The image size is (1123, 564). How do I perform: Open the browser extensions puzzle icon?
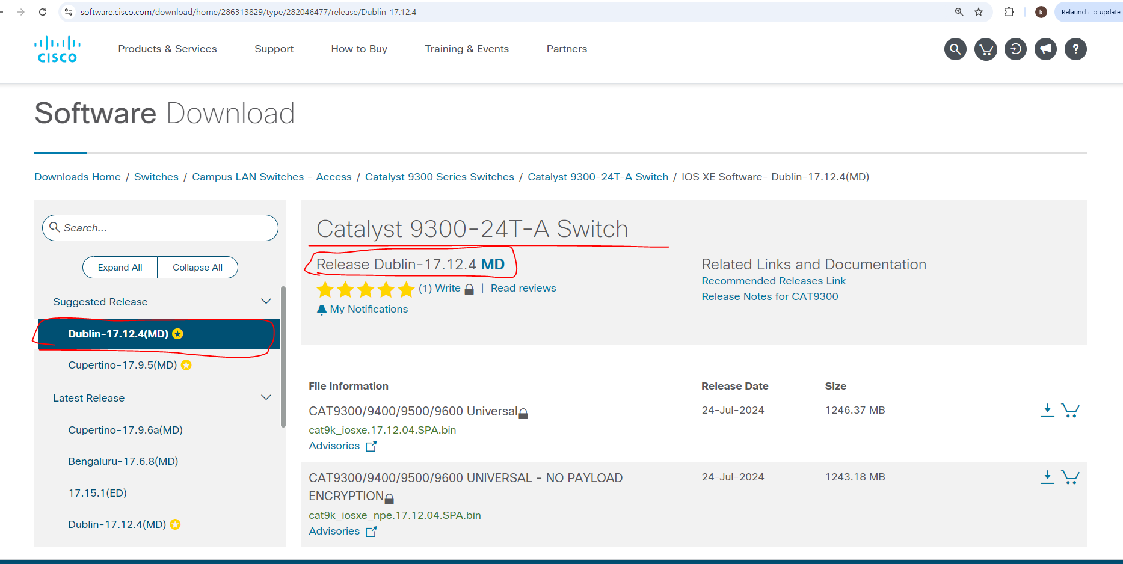pos(1009,12)
